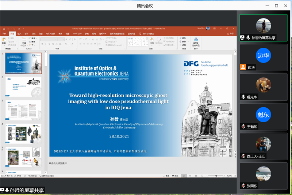Image resolution: width=292 pixels, height=195 pixels.
Task: Switch to the Insert ribbon tab
Action: [19, 33]
